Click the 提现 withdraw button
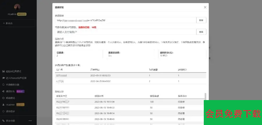 [x=201, y=32]
